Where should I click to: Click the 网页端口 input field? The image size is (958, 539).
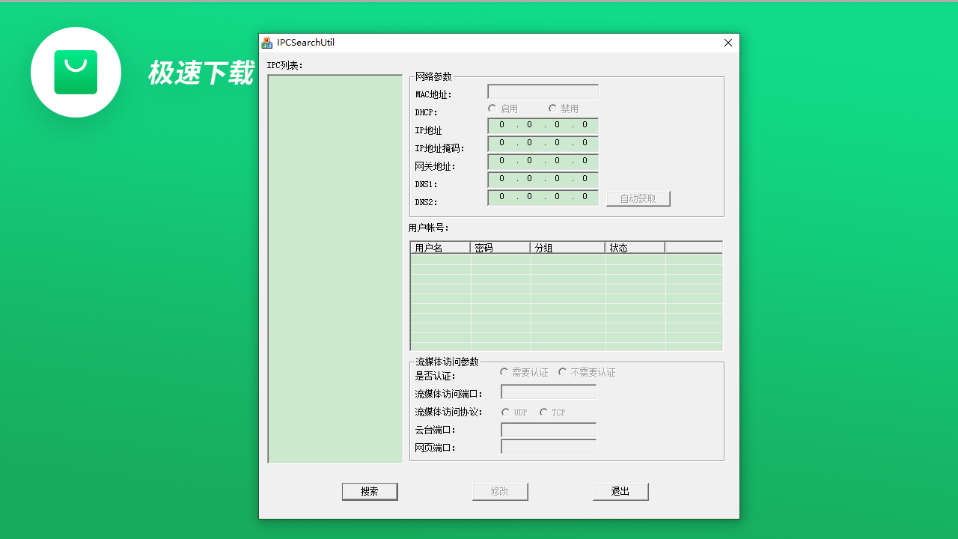[549, 447]
